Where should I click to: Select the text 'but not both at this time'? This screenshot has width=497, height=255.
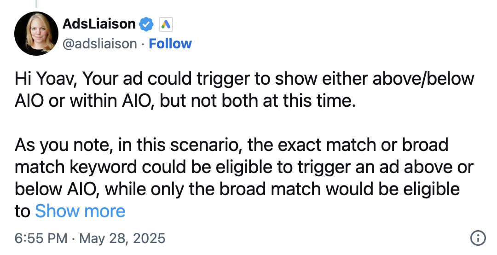point(257,101)
